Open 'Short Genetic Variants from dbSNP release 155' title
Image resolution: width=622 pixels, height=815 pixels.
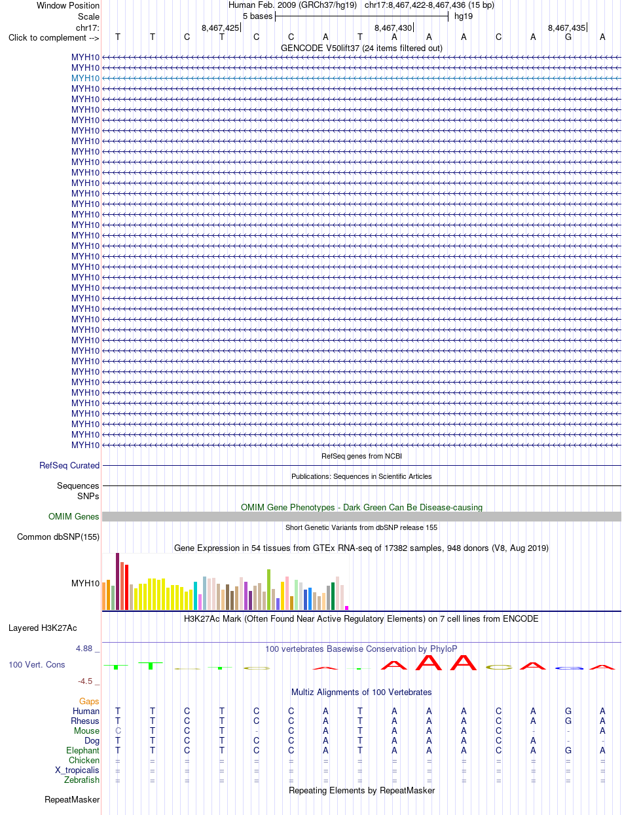pos(361,527)
